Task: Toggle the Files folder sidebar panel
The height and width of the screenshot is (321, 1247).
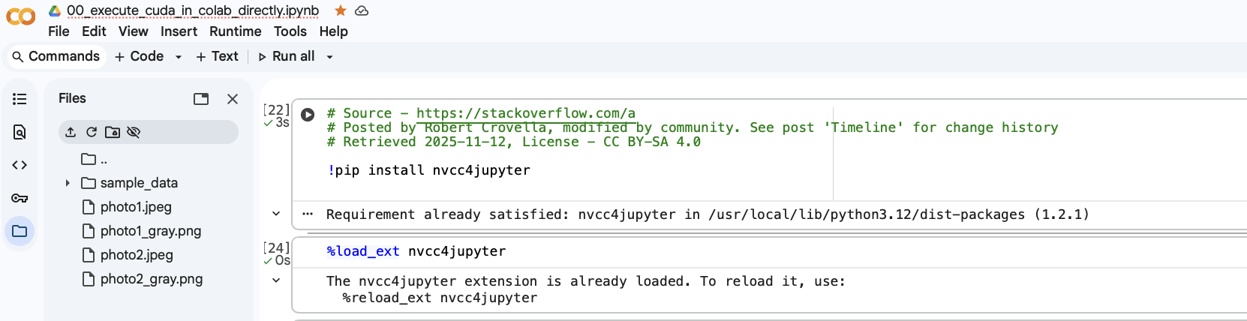Action: (x=20, y=231)
